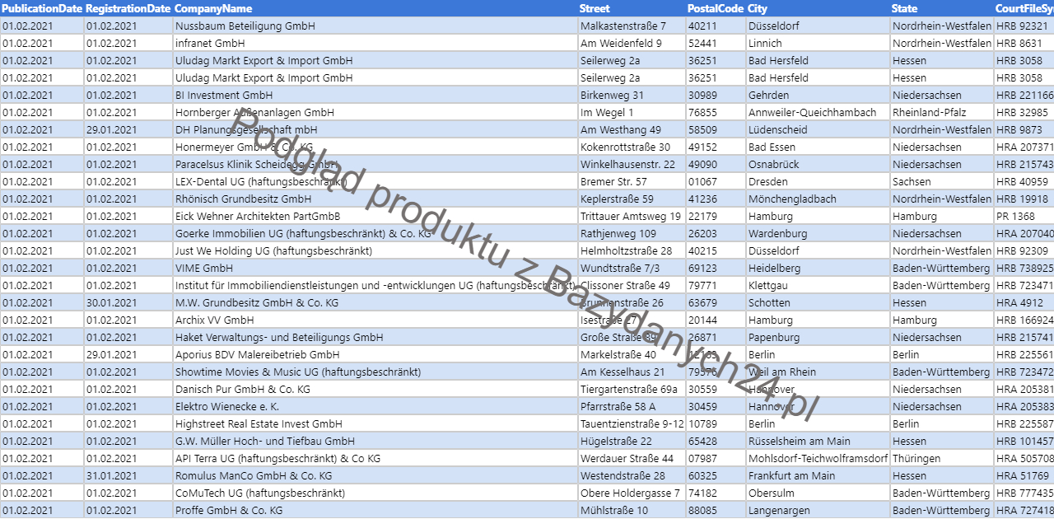Click postal code 40211
1054x519 pixels.
click(716, 26)
